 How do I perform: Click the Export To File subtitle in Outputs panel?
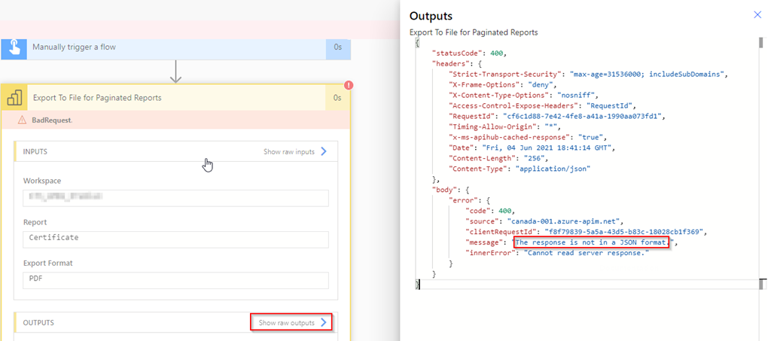(x=474, y=32)
